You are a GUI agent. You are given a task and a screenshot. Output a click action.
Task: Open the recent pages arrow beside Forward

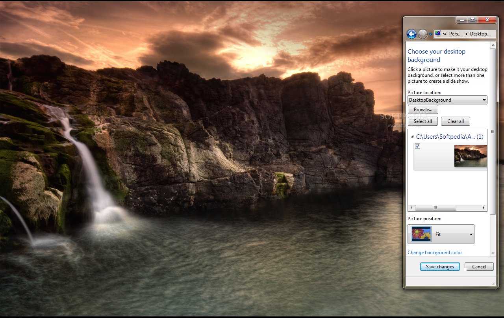pyautogui.click(x=430, y=34)
